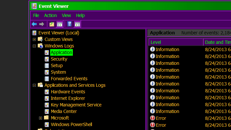The height and width of the screenshot is (130, 231).
Task: Select the Internet Explorer log
Action: coord(68,98)
